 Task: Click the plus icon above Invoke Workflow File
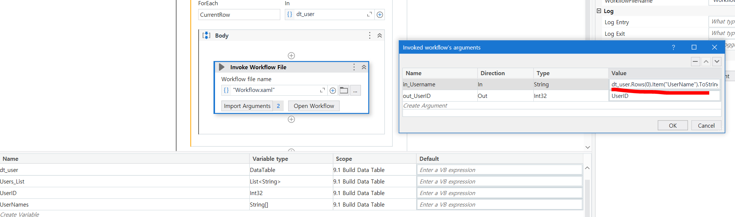(292, 55)
